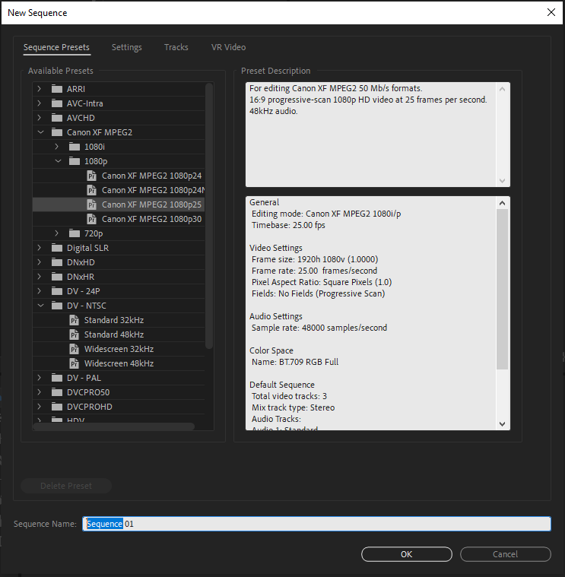Viewport: 565px width, 577px height.
Task: Select the Widescreen 48kHz preset icon
Action: (x=74, y=363)
